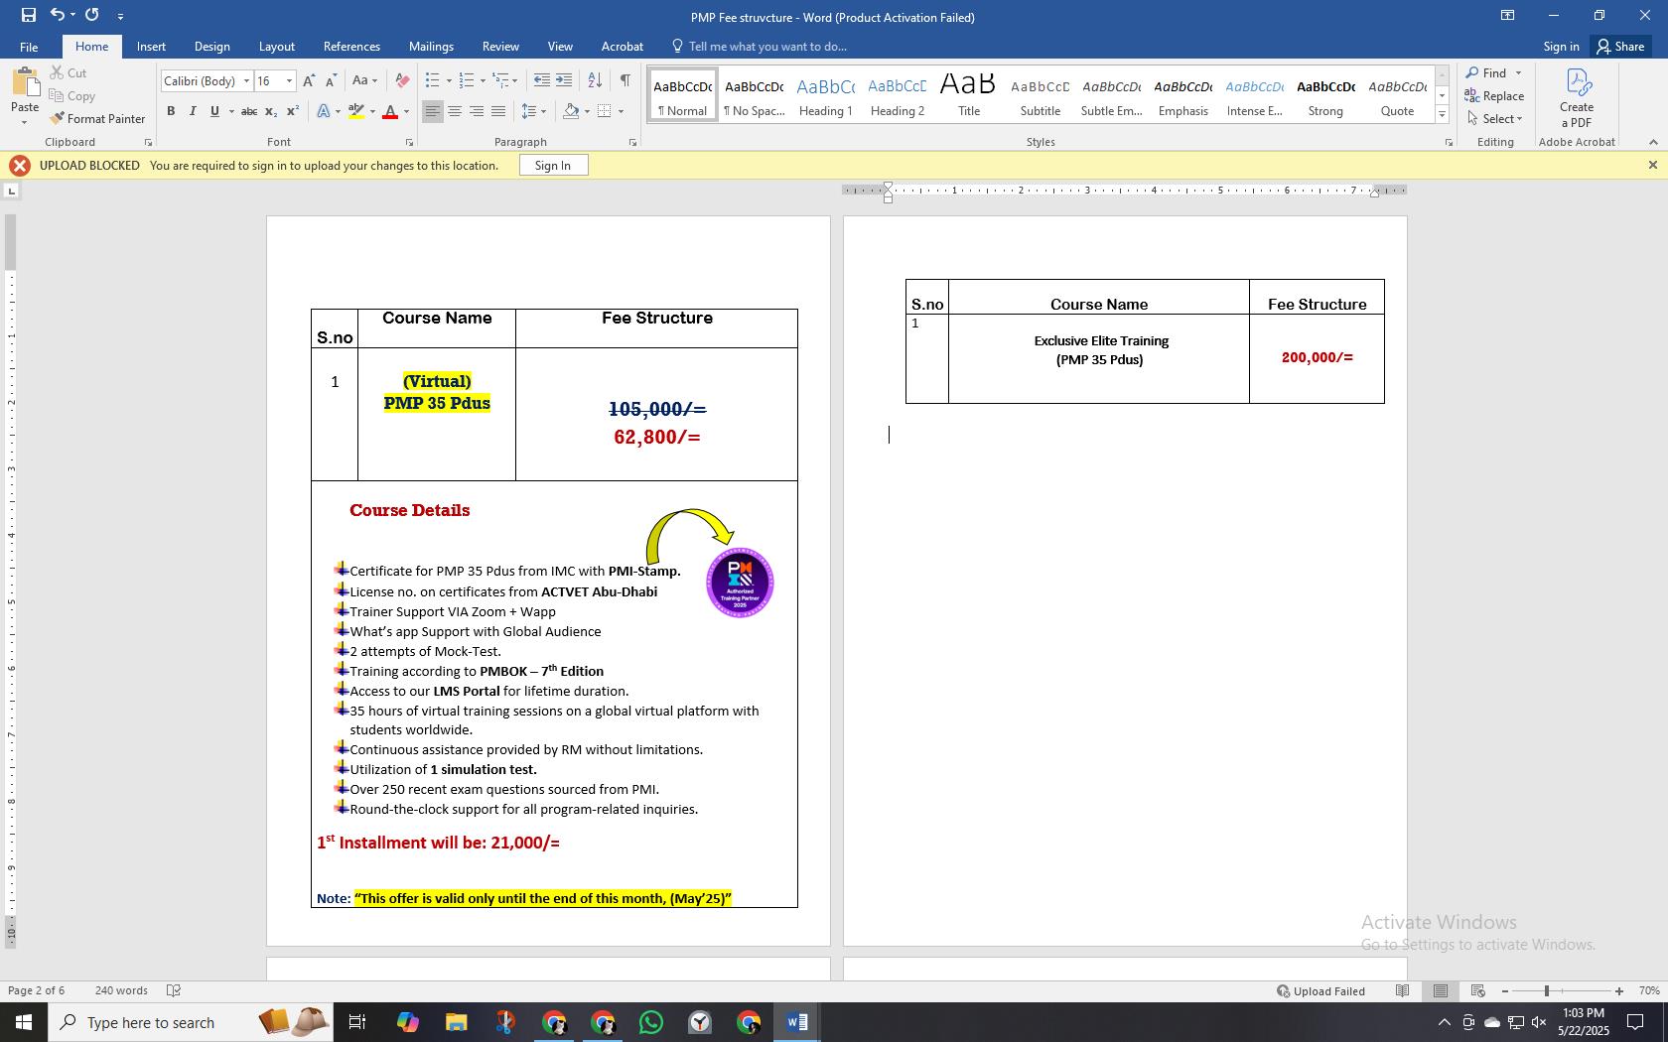Open the Line Spacing dropdown
1668x1042 pixels.
[534, 111]
